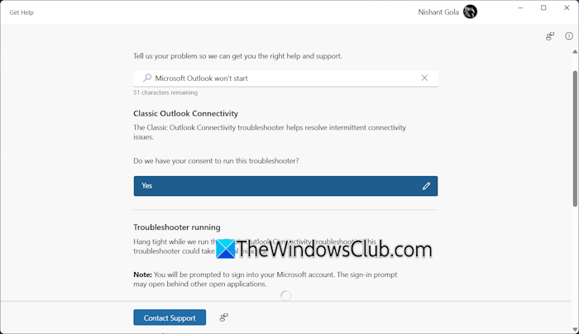Click in the 'Microsoft Outlook won't start' search field
The height and width of the screenshot is (334, 579).
click(x=285, y=79)
